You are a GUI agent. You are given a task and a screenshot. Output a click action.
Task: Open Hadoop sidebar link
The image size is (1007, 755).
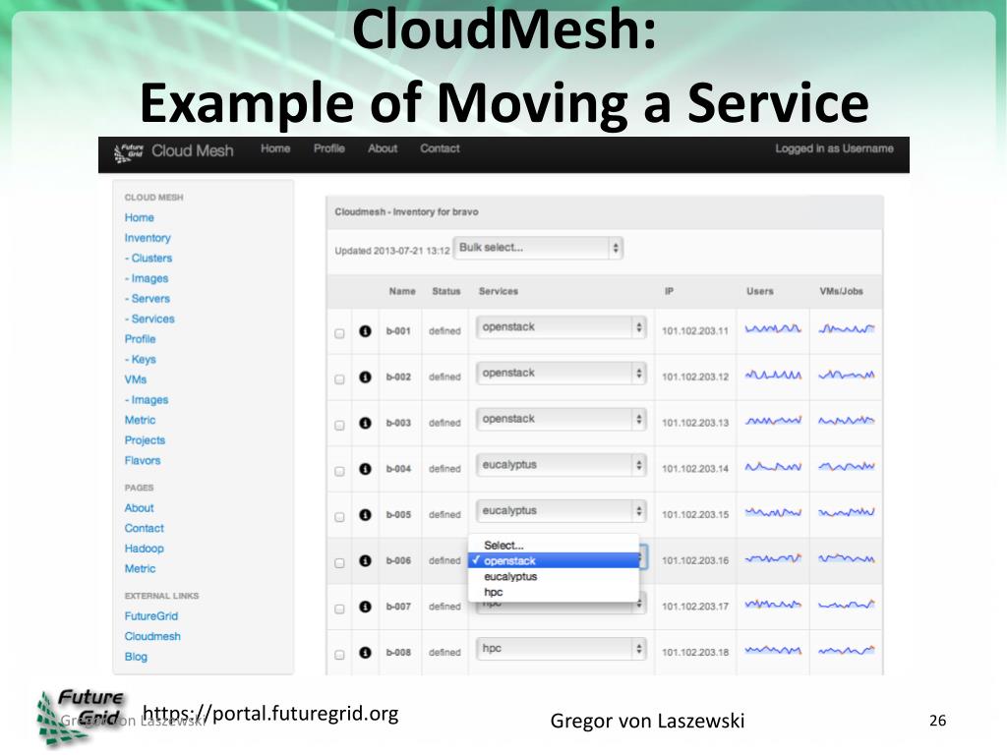(x=145, y=549)
